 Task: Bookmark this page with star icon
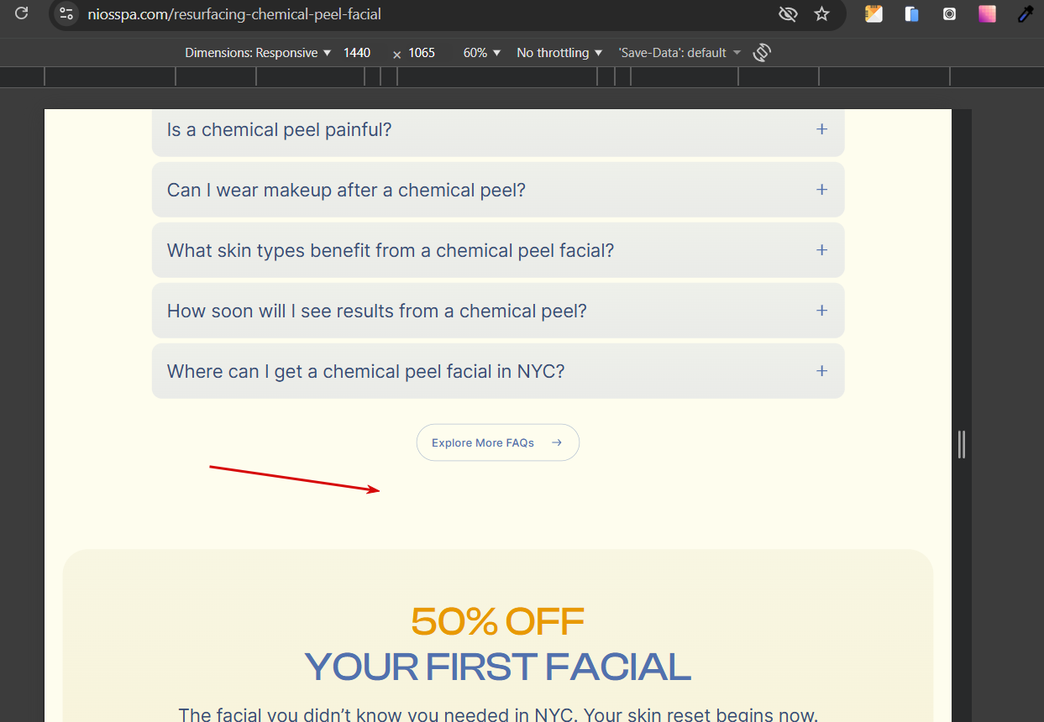click(821, 13)
